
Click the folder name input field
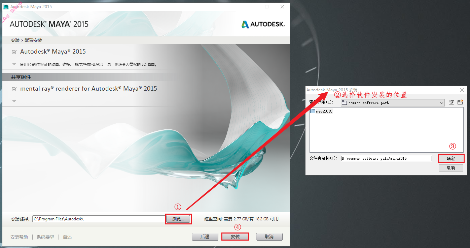pyautogui.click(x=386, y=158)
